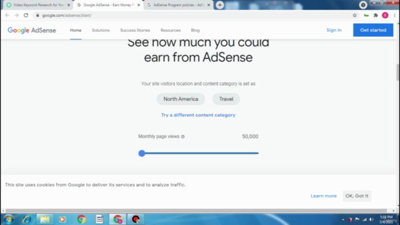Click the Sign in link
This screenshot has height=225, width=400.
[334, 30]
